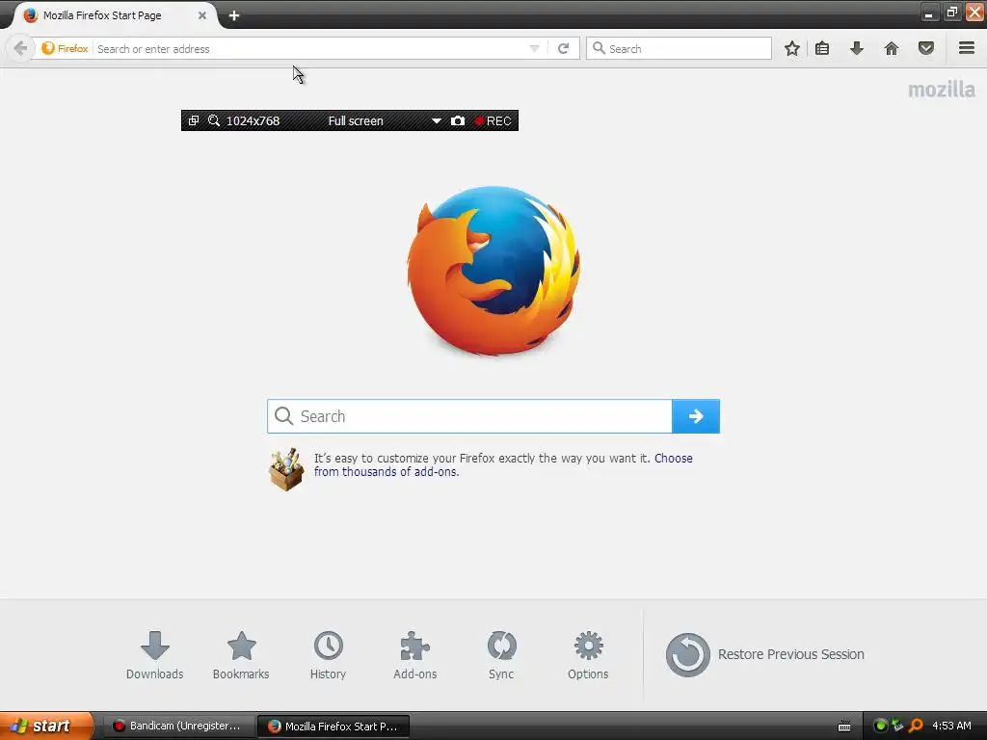987x740 pixels.
Task: Switch to Bandicam (Unregistered) taskbar item
Action: click(x=178, y=726)
